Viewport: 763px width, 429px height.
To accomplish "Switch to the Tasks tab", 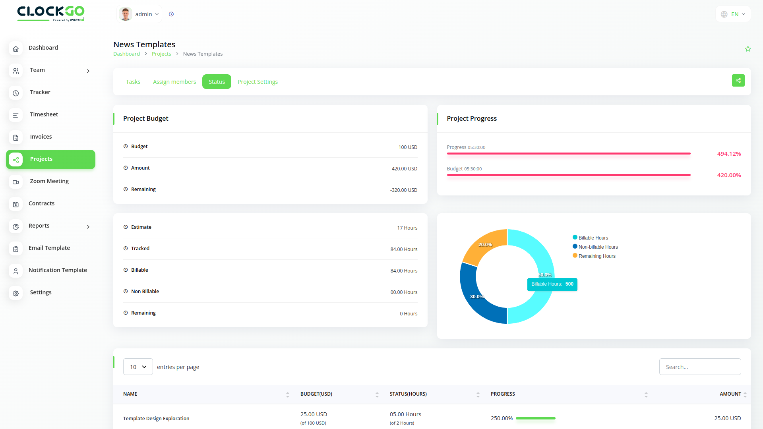I will coord(133,82).
